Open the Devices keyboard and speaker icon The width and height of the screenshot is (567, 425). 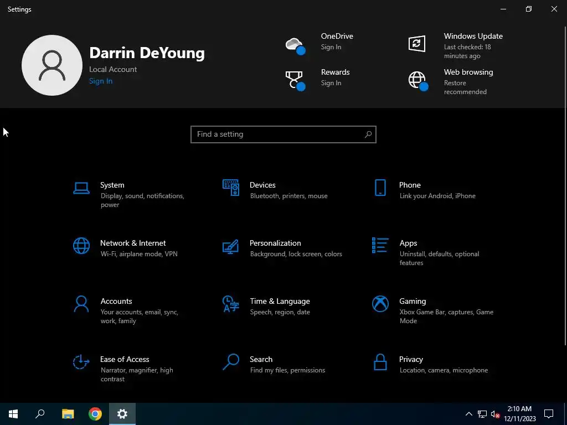coord(231,188)
